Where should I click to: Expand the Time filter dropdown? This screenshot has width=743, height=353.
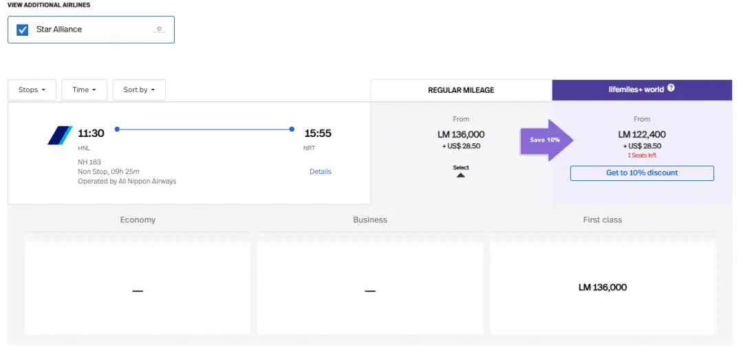click(x=85, y=89)
